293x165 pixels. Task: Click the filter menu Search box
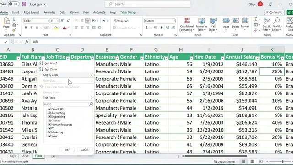click(68, 104)
